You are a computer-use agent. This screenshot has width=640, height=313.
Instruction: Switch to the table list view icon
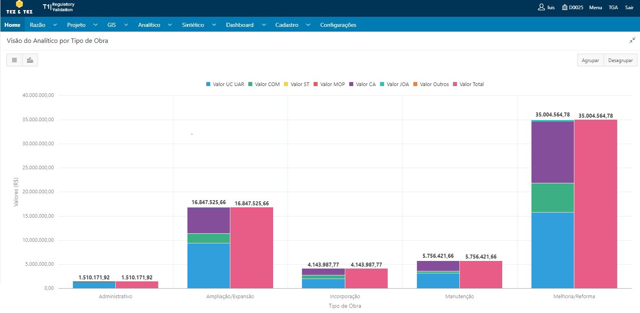(x=14, y=60)
